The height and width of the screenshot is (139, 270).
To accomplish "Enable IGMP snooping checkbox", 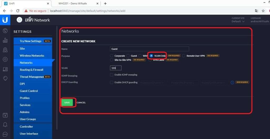I will click(x=112, y=75).
